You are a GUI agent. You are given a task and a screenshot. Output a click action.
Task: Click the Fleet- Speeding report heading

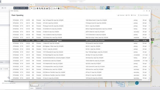click(17, 15)
